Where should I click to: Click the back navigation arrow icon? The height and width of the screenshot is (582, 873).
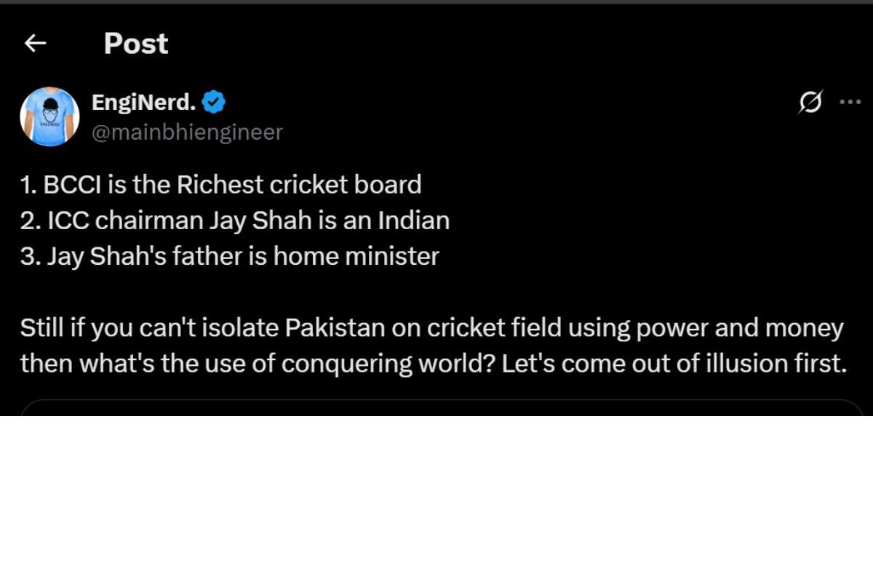click(36, 42)
